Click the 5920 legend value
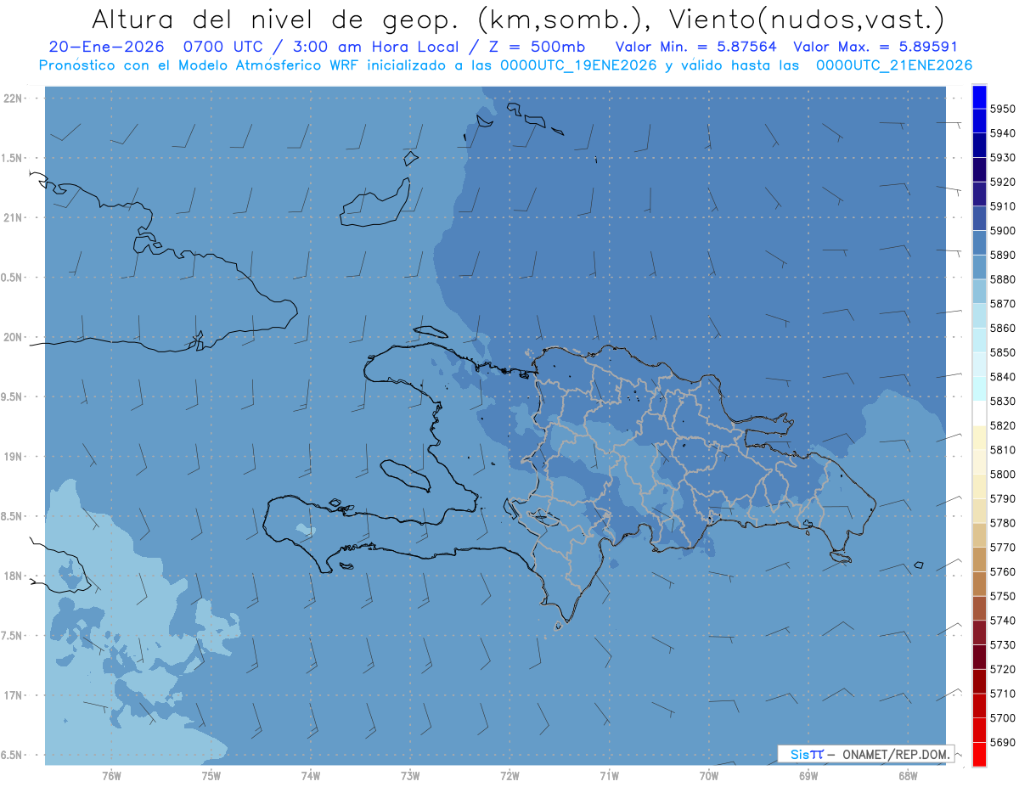 coord(1002,182)
